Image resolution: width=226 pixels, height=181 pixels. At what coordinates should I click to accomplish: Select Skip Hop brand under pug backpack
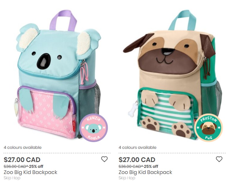pos(127,178)
